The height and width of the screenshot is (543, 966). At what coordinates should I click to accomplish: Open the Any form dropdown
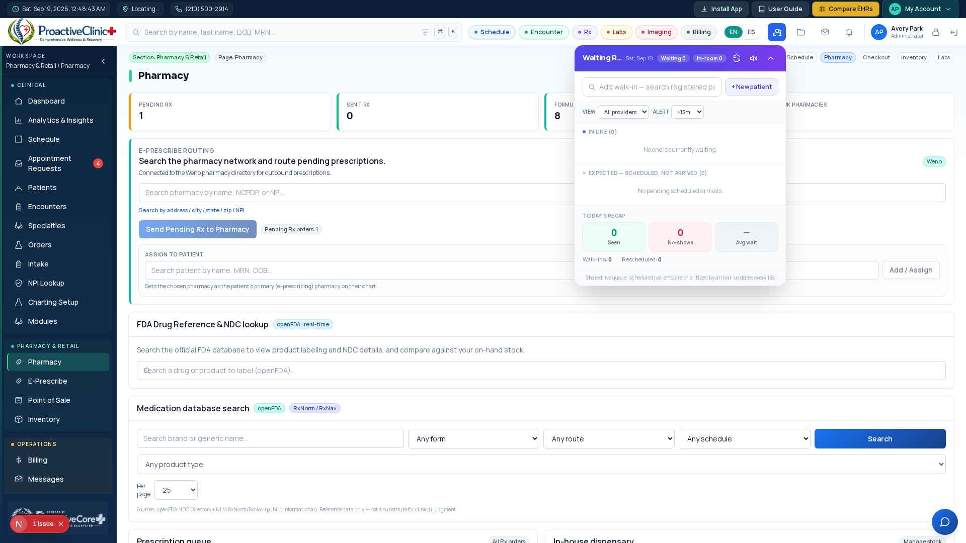click(473, 439)
